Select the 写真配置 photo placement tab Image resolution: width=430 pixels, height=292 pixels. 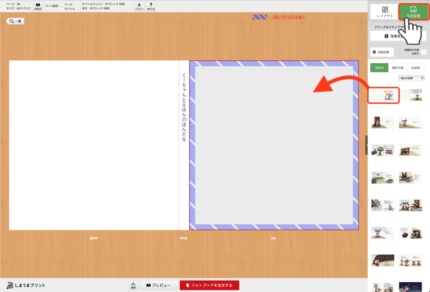click(413, 12)
